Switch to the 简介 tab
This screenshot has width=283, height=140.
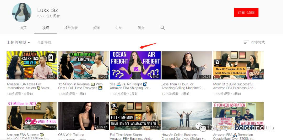(141, 28)
